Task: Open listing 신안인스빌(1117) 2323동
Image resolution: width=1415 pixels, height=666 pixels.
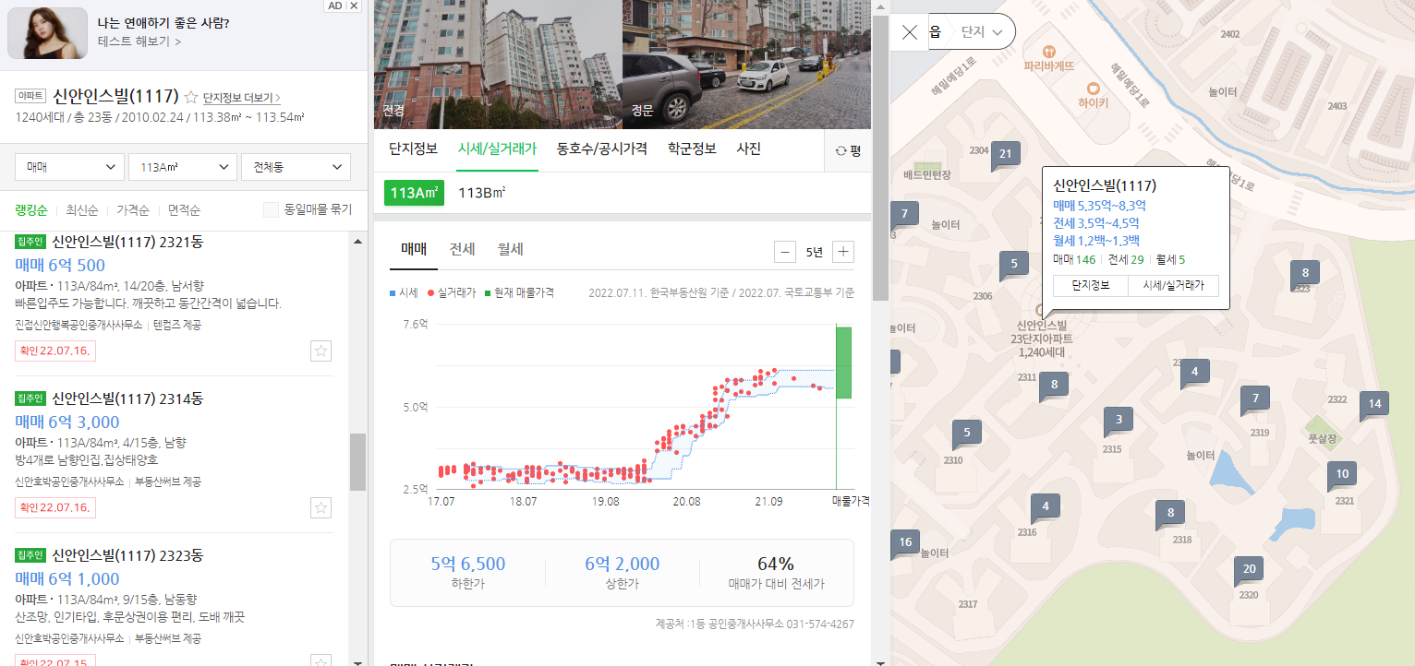Action: [127, 555]
